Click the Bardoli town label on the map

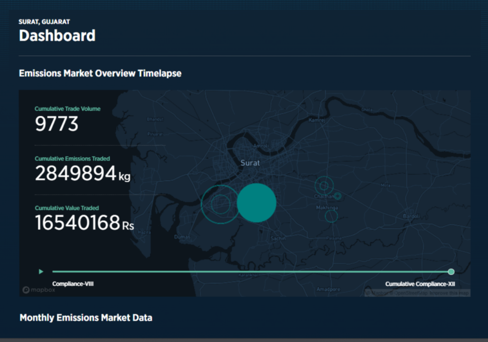[410, 215]
